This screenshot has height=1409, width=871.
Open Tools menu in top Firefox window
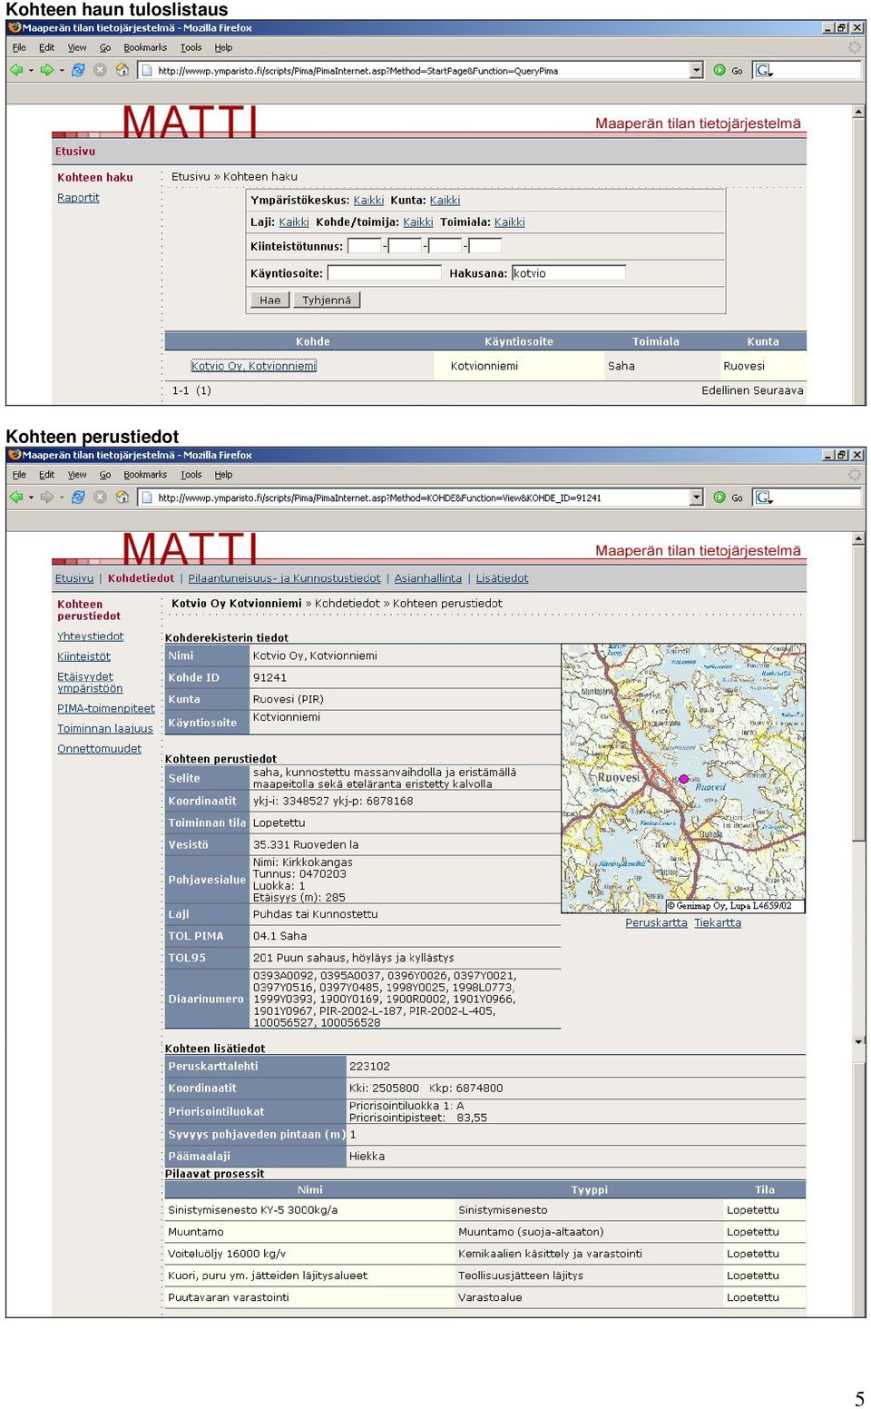tap(191, 47)
